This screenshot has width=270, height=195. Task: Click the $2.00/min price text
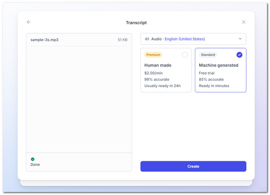pos(153,73)
